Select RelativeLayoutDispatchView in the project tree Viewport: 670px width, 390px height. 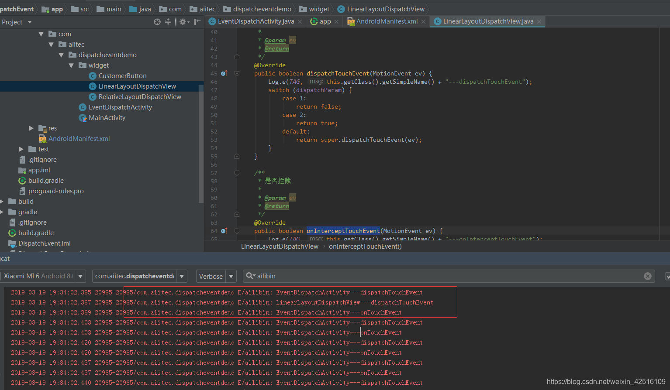click(x=140, y=96)
